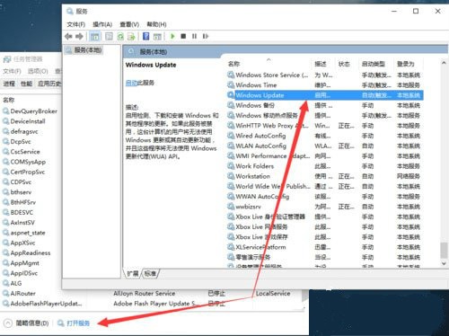449x336 pixels.
Task: Select COMSysApp in Task Manager list
Action: (28, 162)
